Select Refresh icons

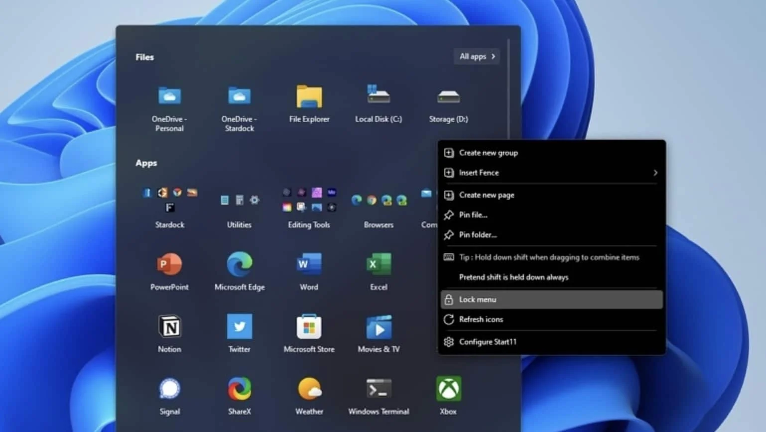coord(551,320)
